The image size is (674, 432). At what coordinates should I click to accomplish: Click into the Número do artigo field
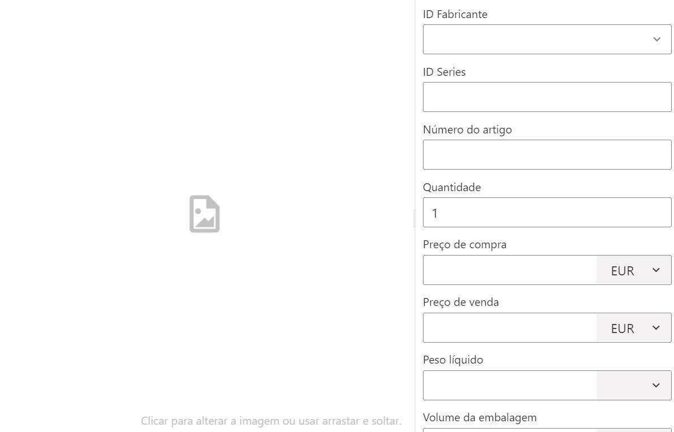tap(547, 154)
